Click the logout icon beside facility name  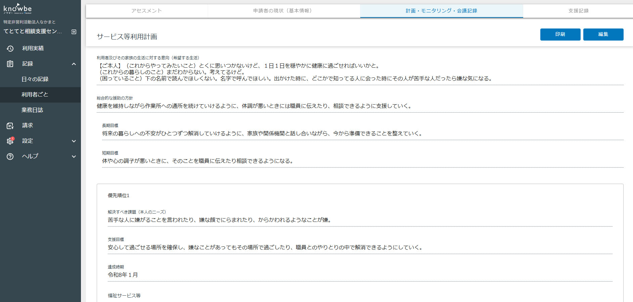[74, 32]
